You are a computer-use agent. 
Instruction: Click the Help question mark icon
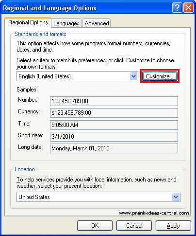click(x=177, y=8)
